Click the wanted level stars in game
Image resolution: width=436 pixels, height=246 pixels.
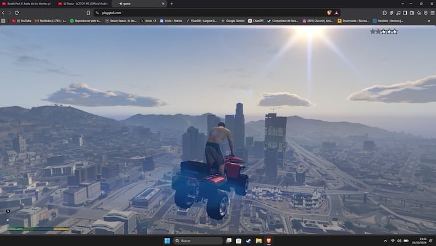coord(384,31)
